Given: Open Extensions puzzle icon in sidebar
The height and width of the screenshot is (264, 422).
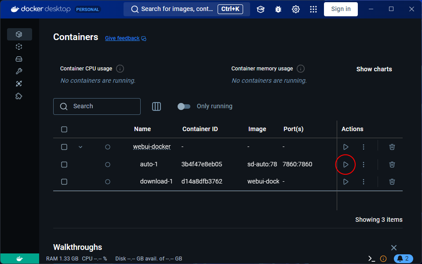Looking at the screenshot, I should (19, 96).
